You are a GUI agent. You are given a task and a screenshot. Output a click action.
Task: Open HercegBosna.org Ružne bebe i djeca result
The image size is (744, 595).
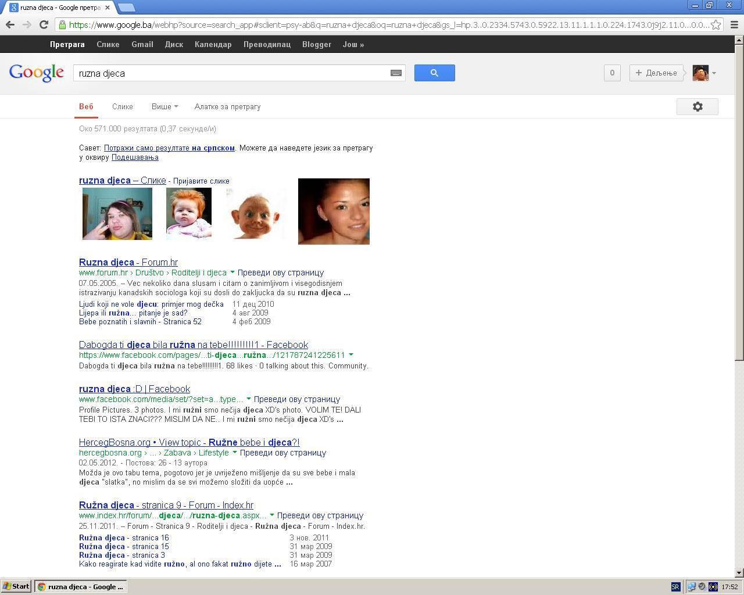point(189,442)
